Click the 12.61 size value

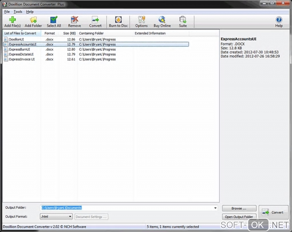[x=71, y=59]
